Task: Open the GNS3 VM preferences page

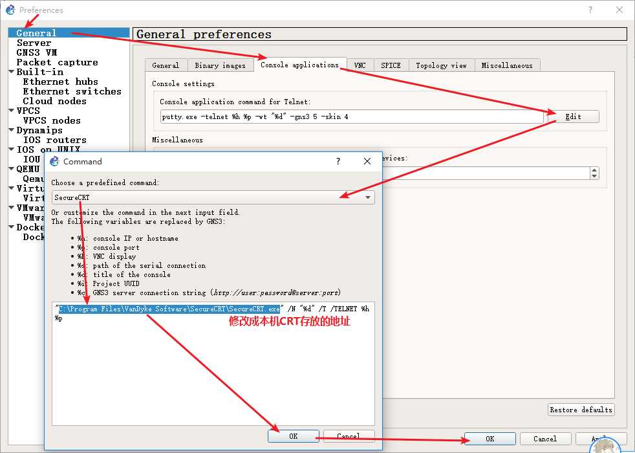Action: tap(37, 52)
